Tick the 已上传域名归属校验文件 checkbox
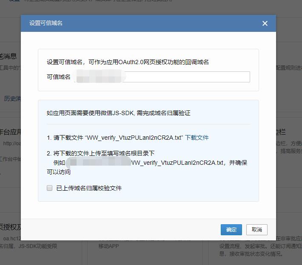Viewport: 302px width, 265px height. point(50,188)
